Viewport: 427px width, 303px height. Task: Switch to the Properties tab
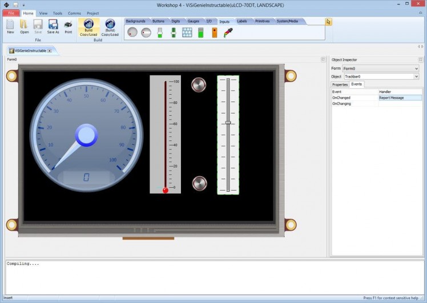click(x=340, y=84)
